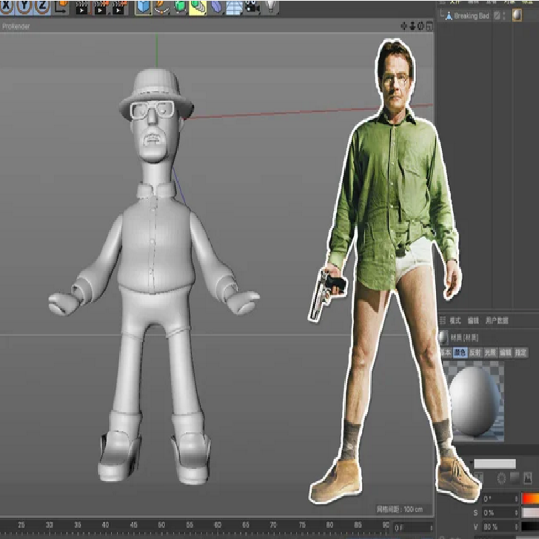Click the material preview sphere thumbnail
539x539 pixels.
tap(473, 402)
